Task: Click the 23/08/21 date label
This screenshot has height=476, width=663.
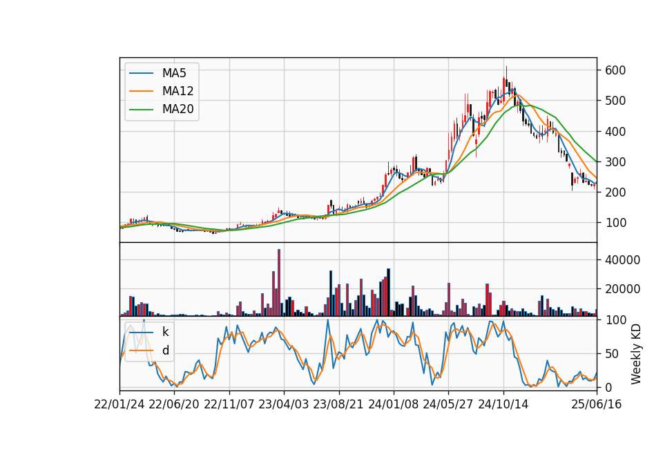Action: tap(338, 404)
